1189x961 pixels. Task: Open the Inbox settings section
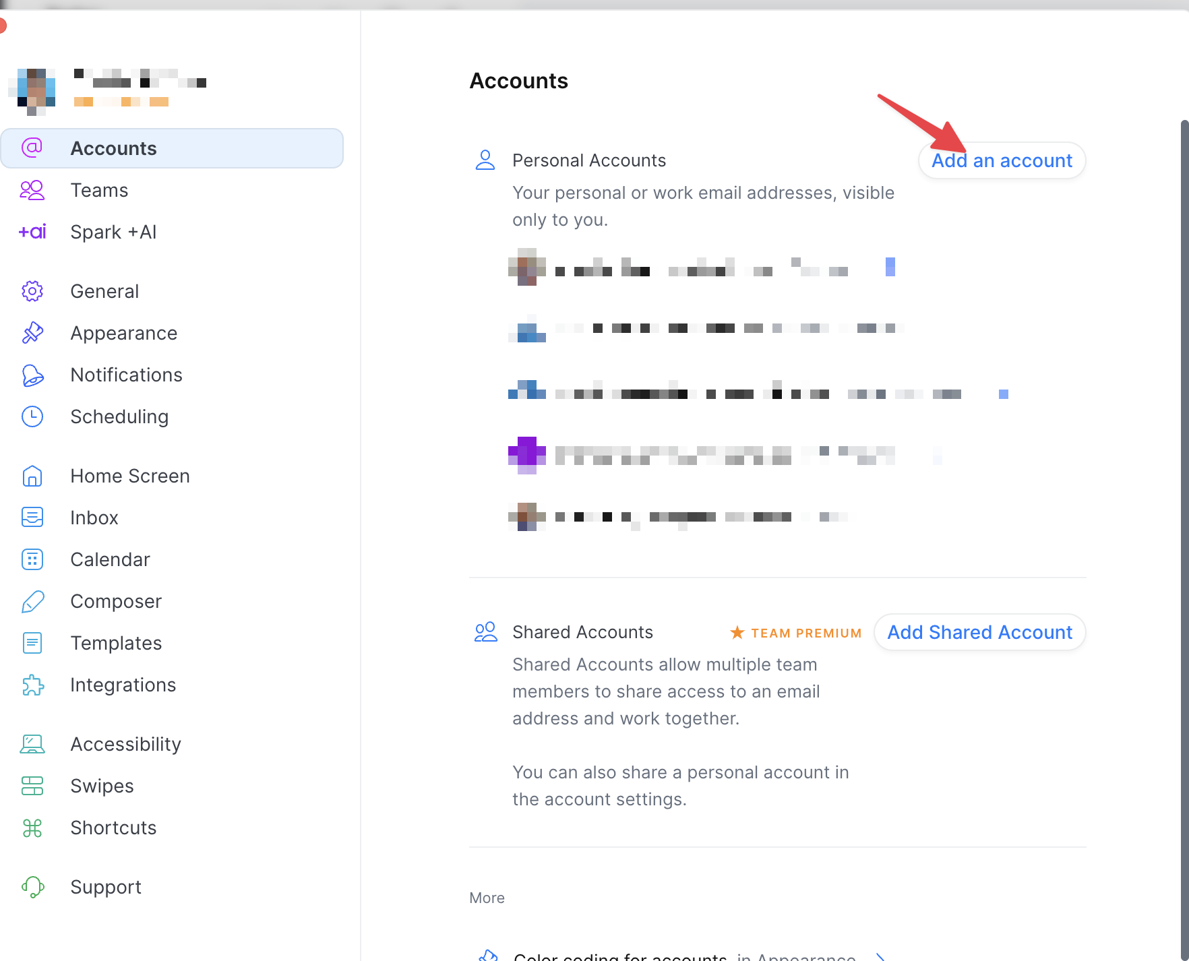click(x=94, y=518)
